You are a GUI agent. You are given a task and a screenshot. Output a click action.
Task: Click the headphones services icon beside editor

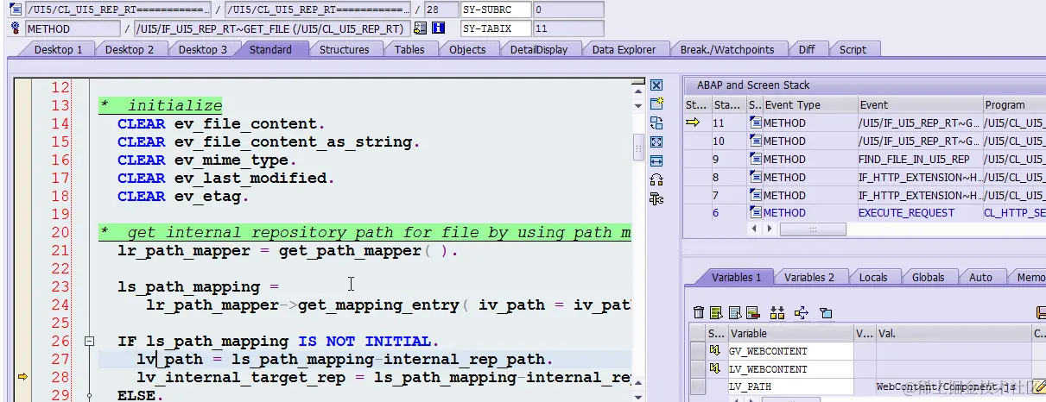pos(656,179)
